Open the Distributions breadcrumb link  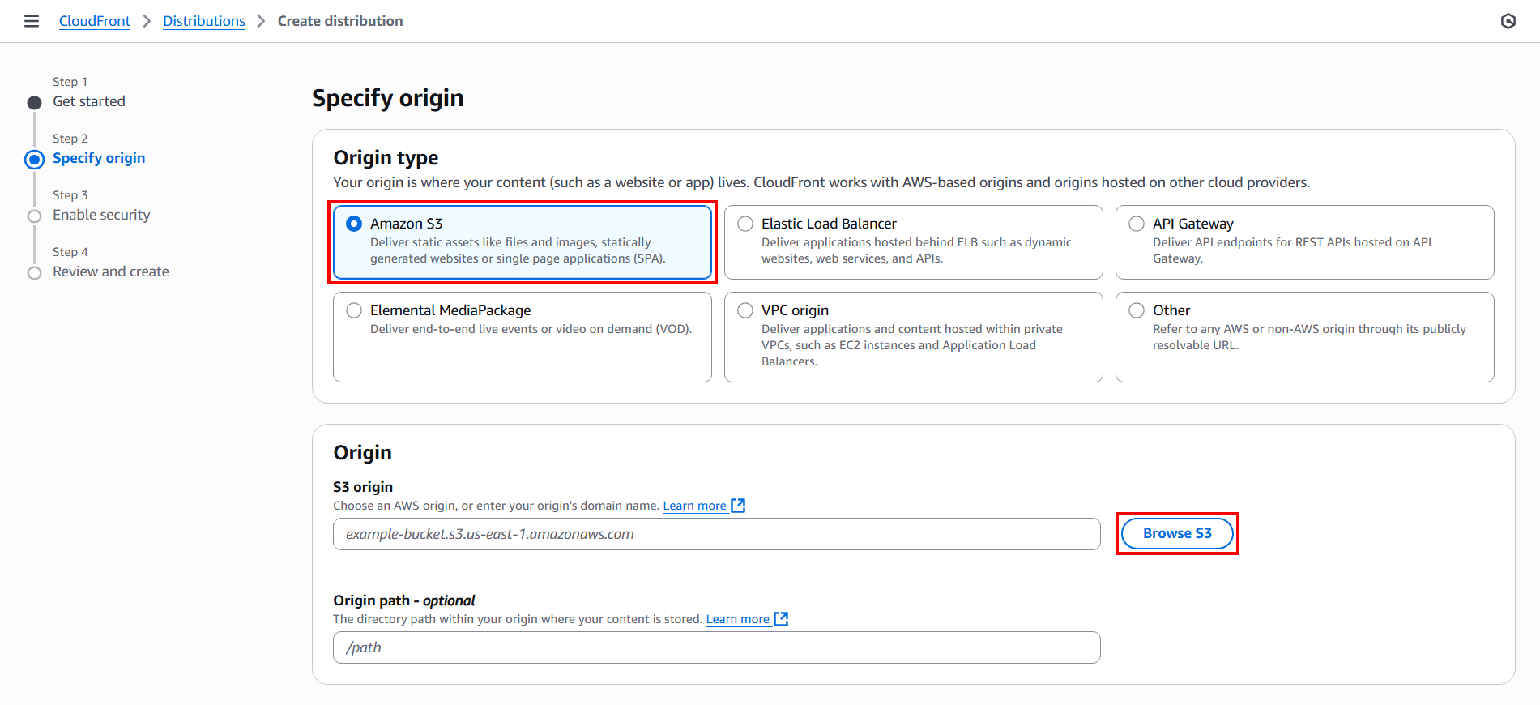click(204, 21)
